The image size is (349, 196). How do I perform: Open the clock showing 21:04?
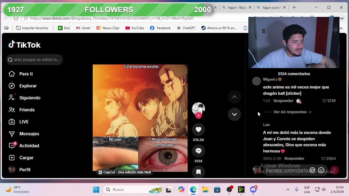tap(338, 189)
